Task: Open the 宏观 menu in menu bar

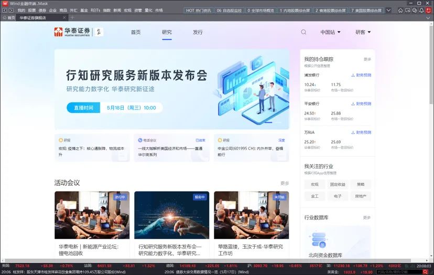Action: click(127, 10)
